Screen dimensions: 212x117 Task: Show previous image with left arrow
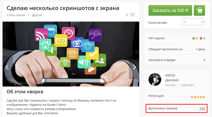pos(7,67)
